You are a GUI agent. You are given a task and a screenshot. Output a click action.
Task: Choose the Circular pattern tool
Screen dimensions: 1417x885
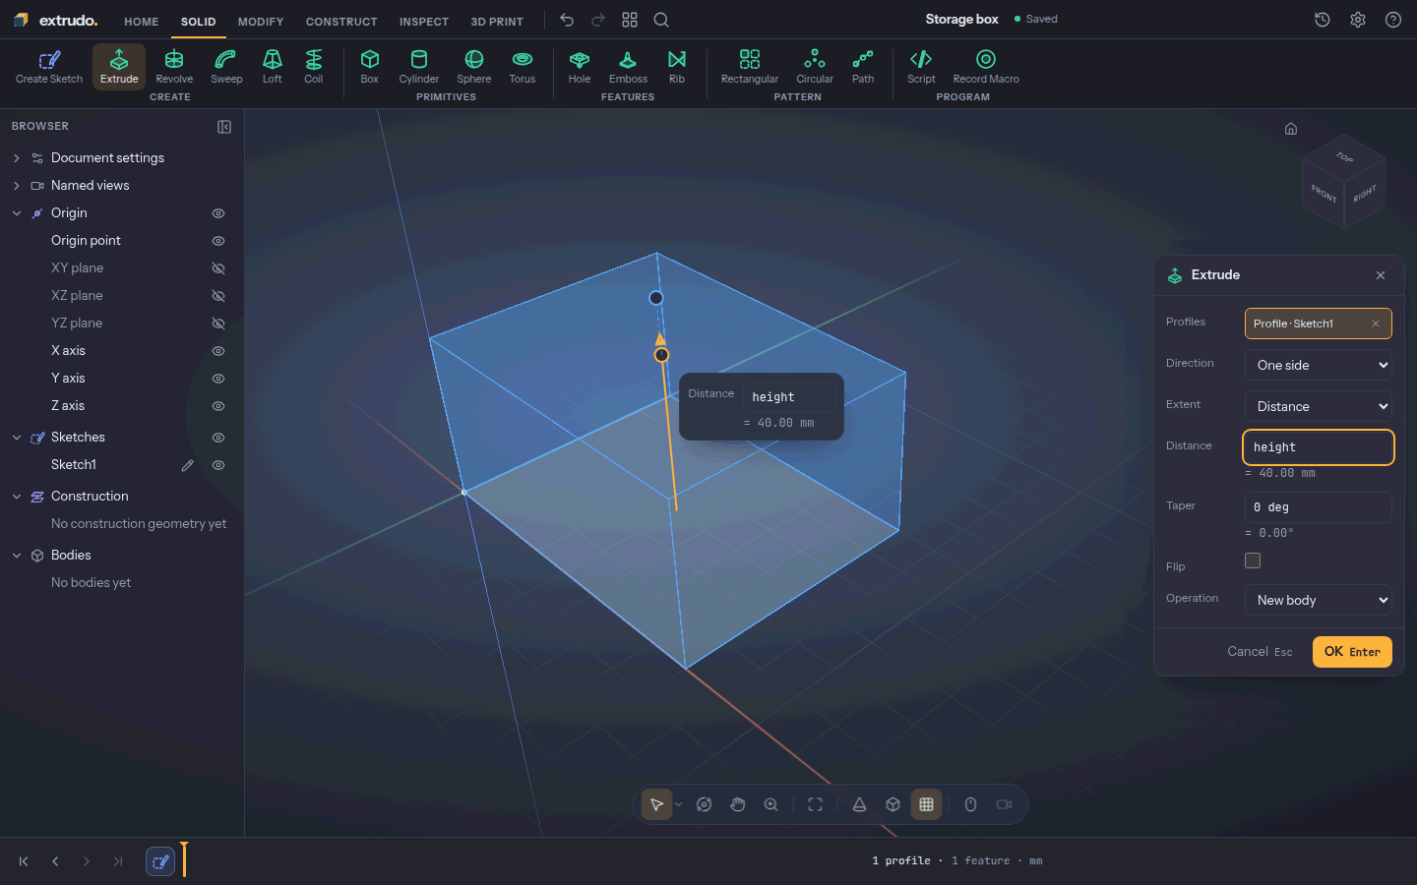(815, 67)
